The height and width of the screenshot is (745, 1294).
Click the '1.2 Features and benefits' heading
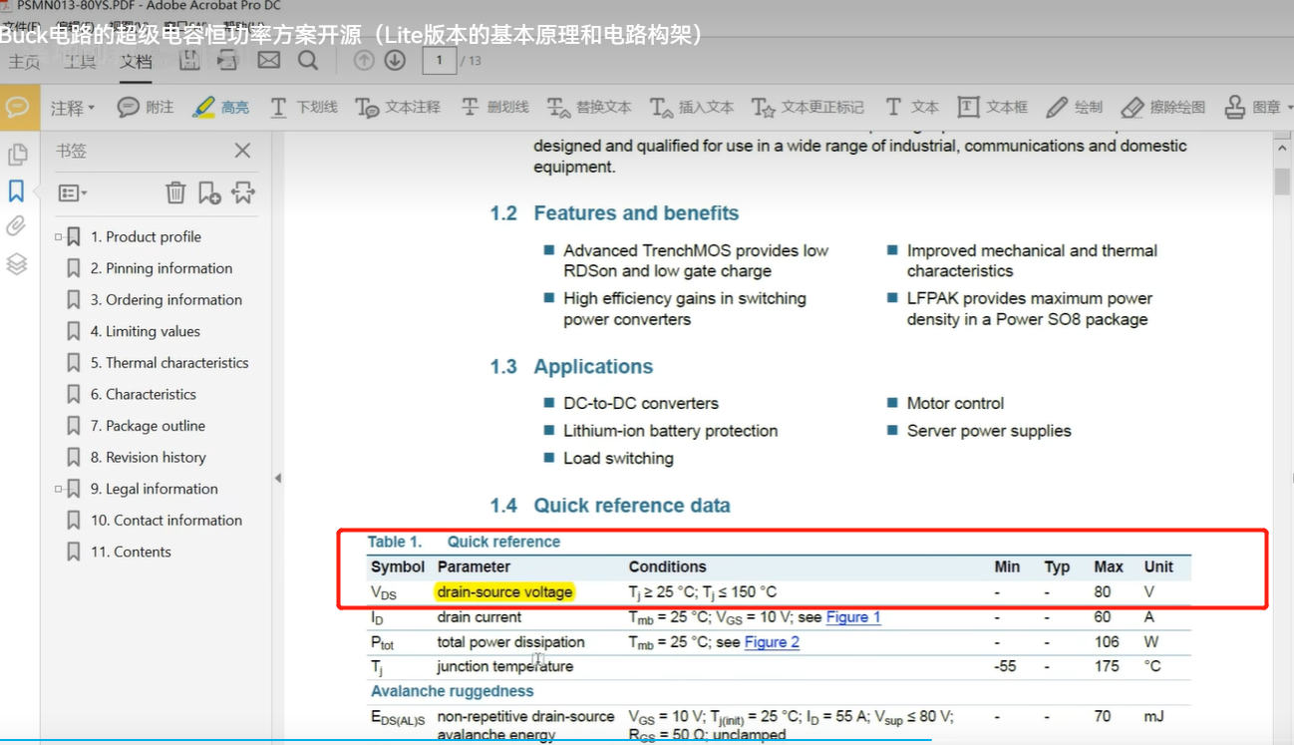(x=614, y=213)
